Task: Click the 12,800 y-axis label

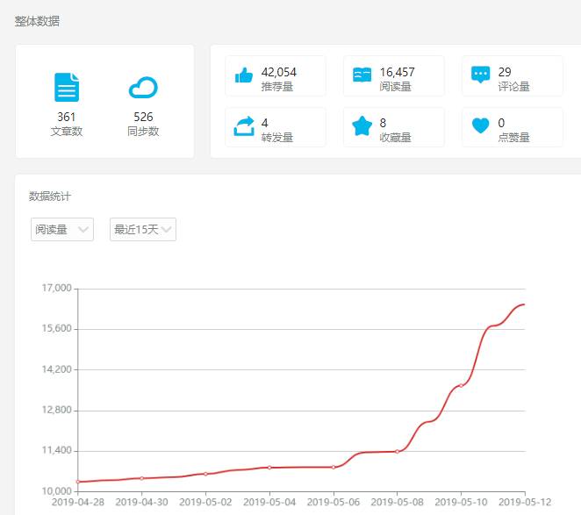Action: [x=57, y=410]
